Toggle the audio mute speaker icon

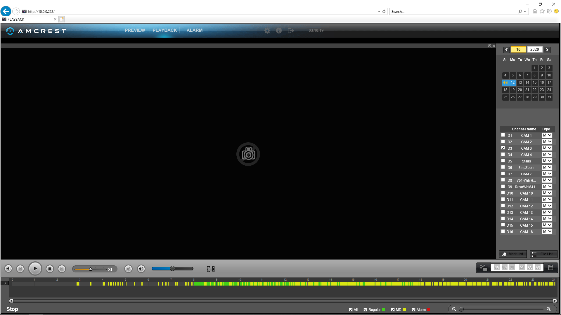141,269
